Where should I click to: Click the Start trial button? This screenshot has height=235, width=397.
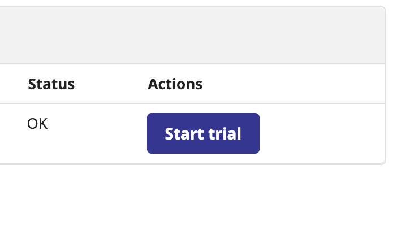click(x=203, y=133)
